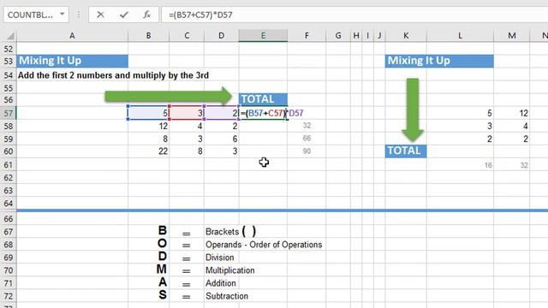Select column M header

point(512,36)
